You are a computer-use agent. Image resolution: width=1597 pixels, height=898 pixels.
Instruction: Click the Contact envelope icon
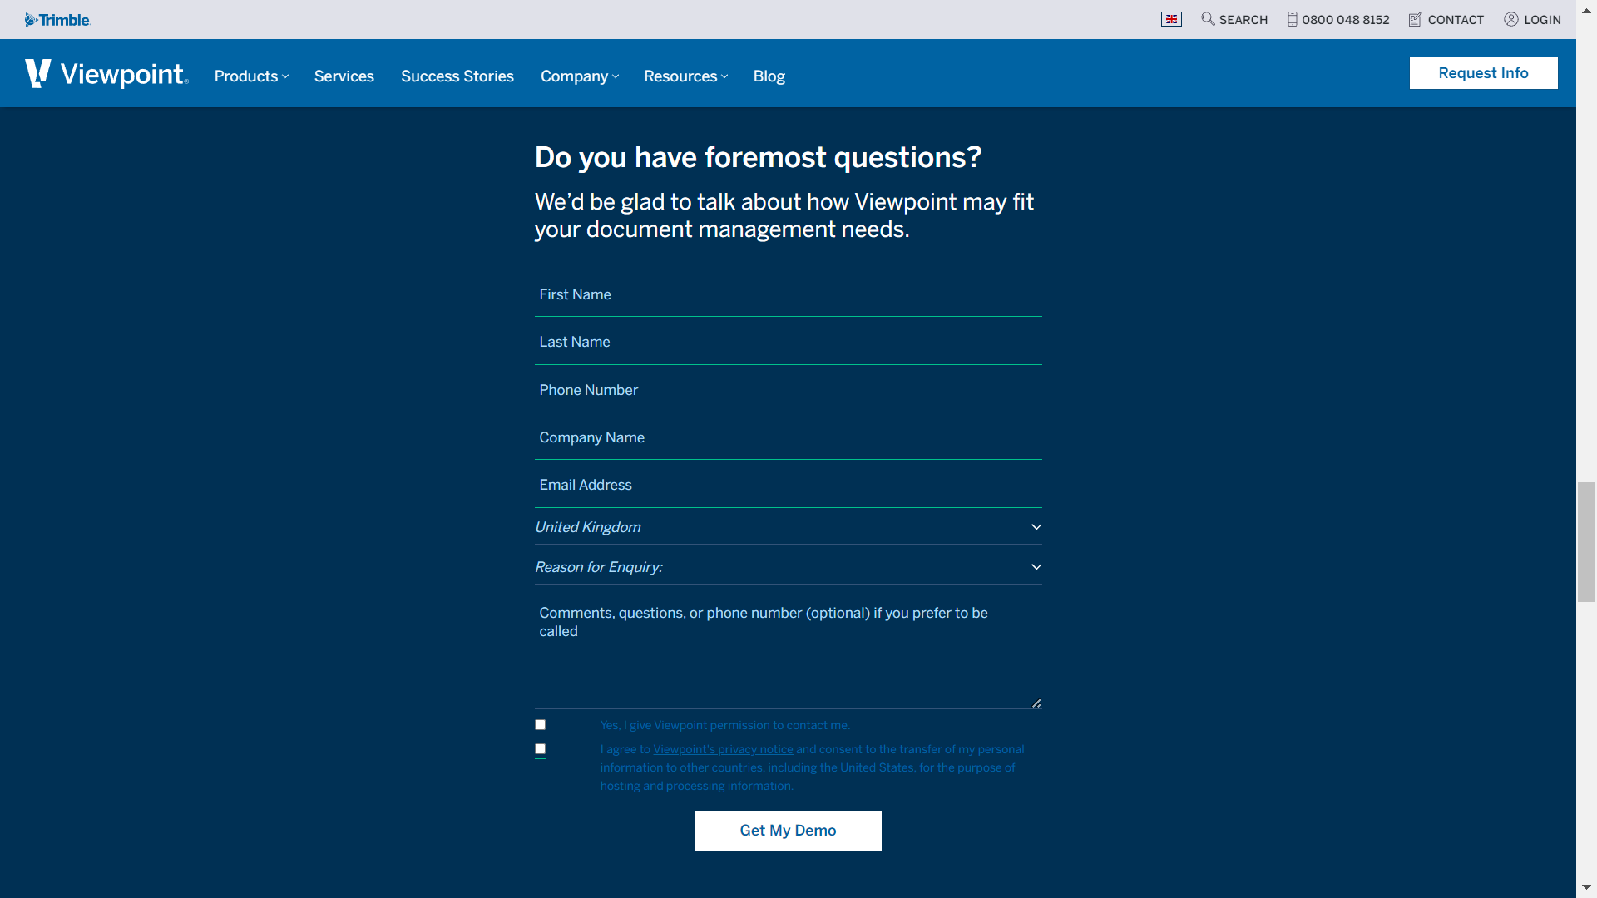click(x=1415, y=18)
